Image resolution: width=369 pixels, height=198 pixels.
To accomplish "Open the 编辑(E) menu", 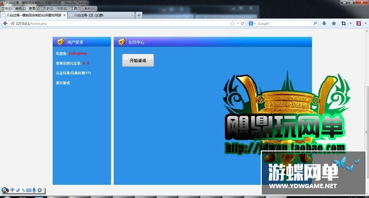I will click(x=20, y=8).
